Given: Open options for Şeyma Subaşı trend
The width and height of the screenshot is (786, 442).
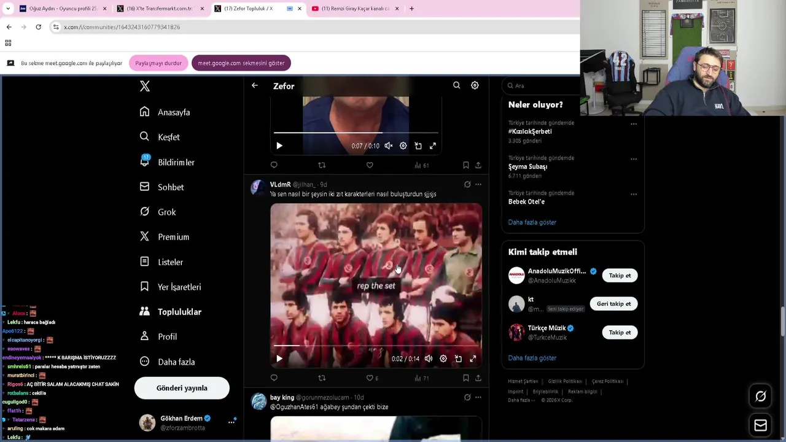Looking at the screenshot, I should (x=634, y=159).
